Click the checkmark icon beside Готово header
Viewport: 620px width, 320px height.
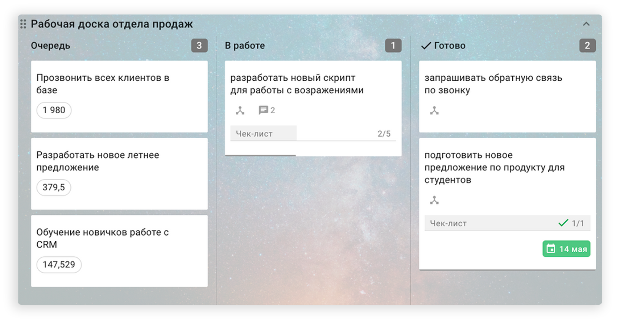426,46
